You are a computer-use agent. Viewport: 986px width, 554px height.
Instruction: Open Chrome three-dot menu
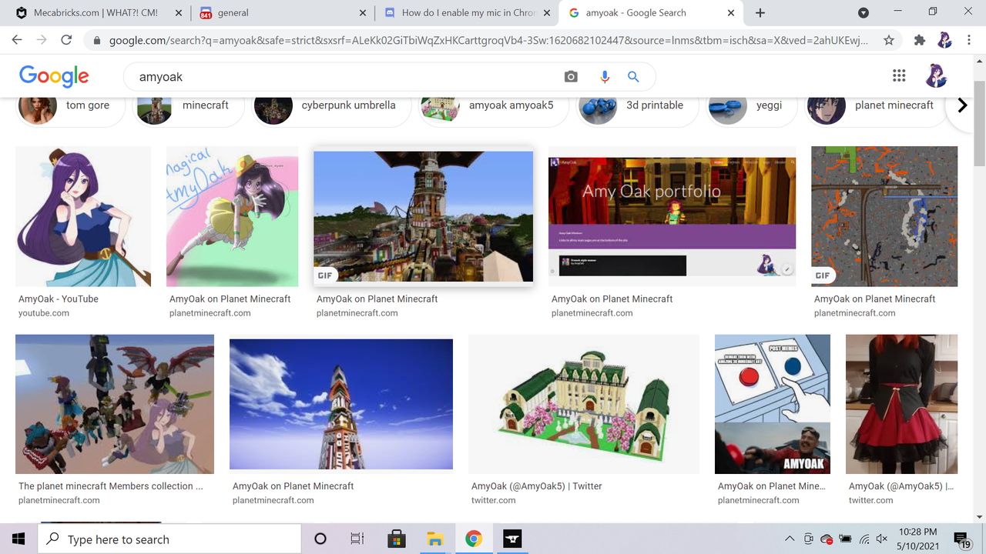[x=970, y=40]
